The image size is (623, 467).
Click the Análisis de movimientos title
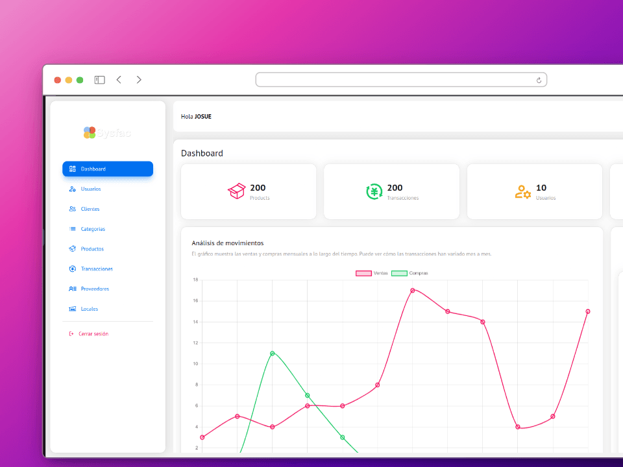228,243
